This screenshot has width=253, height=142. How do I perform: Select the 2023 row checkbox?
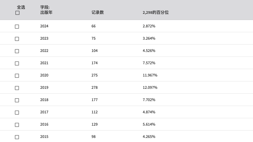(x=17, y=39)
